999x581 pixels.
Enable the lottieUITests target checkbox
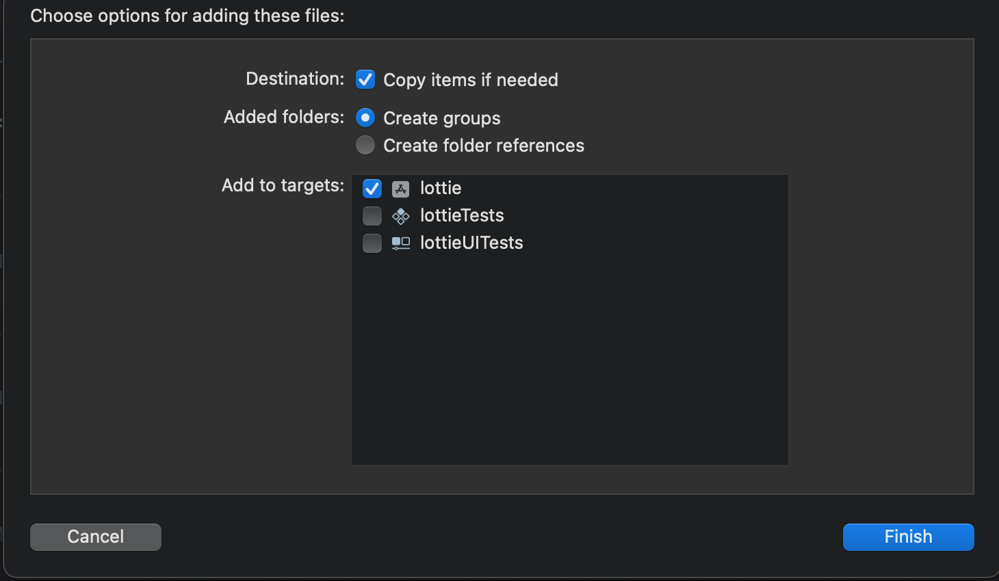[372, 243]
